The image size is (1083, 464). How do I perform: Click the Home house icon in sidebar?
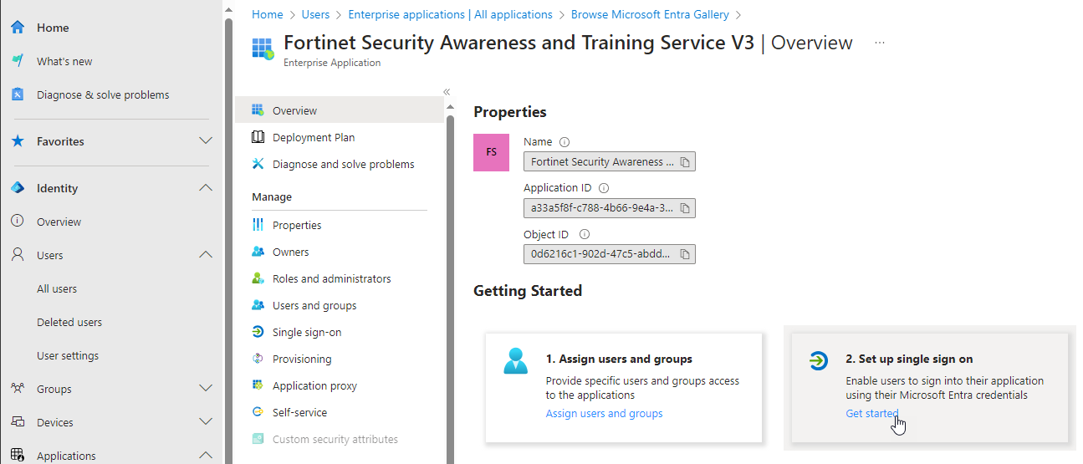click(x=18, y=28)
